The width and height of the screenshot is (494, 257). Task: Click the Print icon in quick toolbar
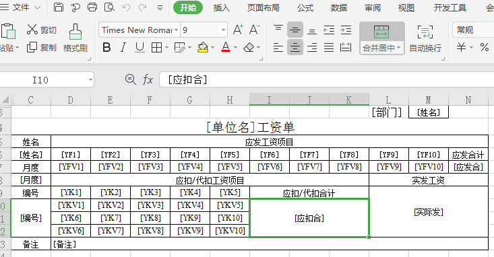point(92,7)
